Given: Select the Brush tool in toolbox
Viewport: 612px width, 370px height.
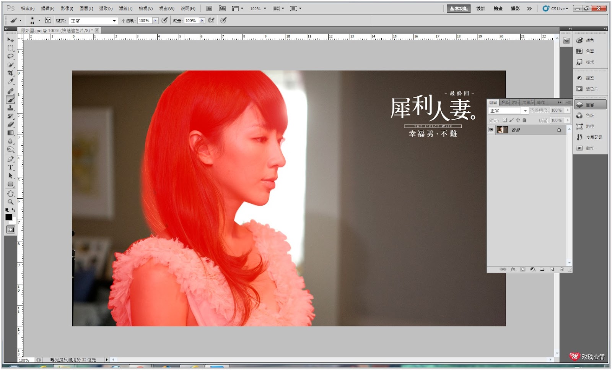Looking at the screenshot, I should [x=10, y=100].
